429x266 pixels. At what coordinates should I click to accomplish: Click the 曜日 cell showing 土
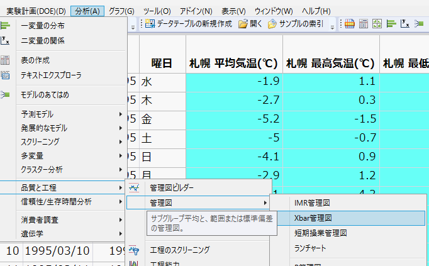click(x=162, y=138)
